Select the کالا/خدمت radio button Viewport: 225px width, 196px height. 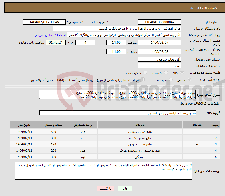click(x=145, y=73)
